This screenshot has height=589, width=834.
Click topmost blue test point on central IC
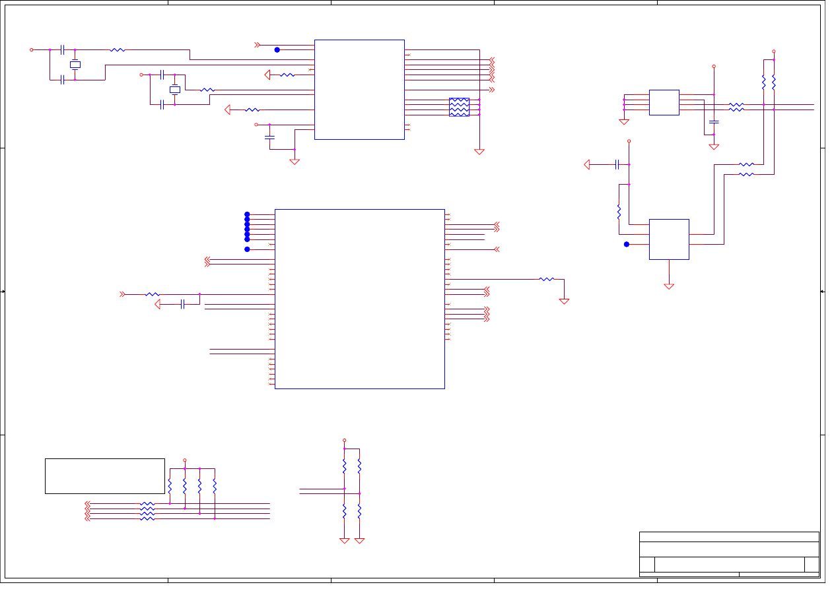coord(247,214)
